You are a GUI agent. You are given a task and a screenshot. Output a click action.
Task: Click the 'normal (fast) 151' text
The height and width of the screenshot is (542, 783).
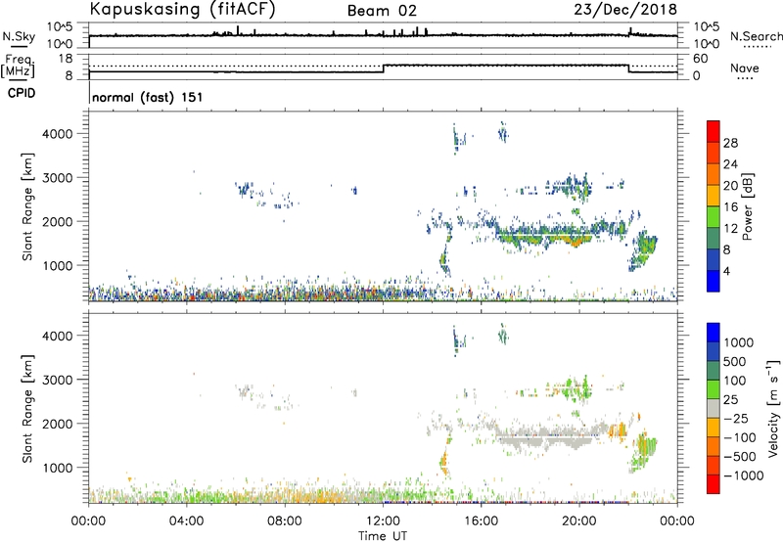(148, 97)
